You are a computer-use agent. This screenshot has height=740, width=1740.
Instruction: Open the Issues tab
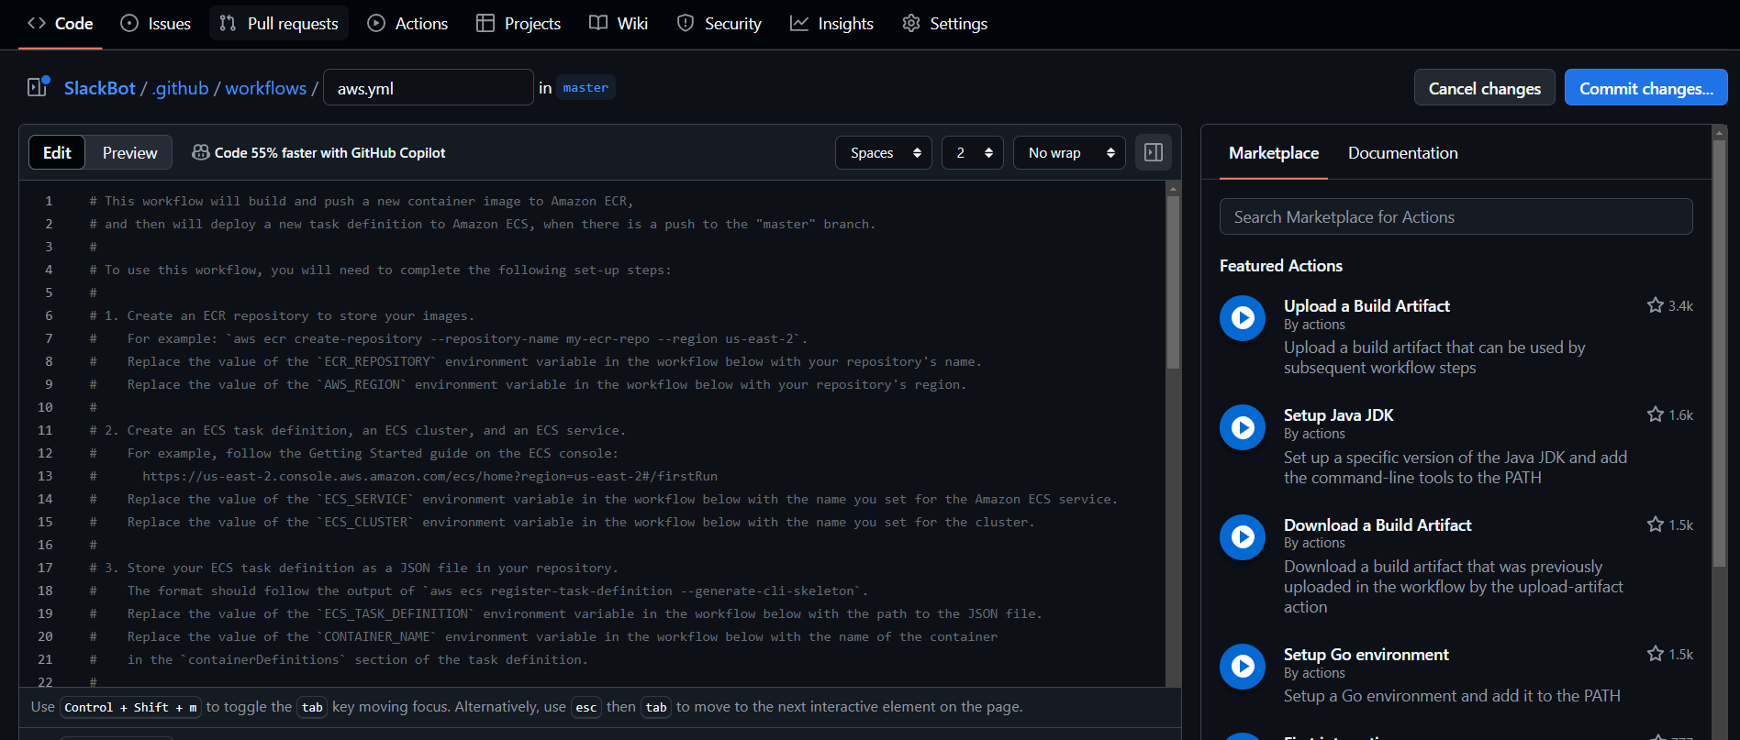tap(156, 24)
